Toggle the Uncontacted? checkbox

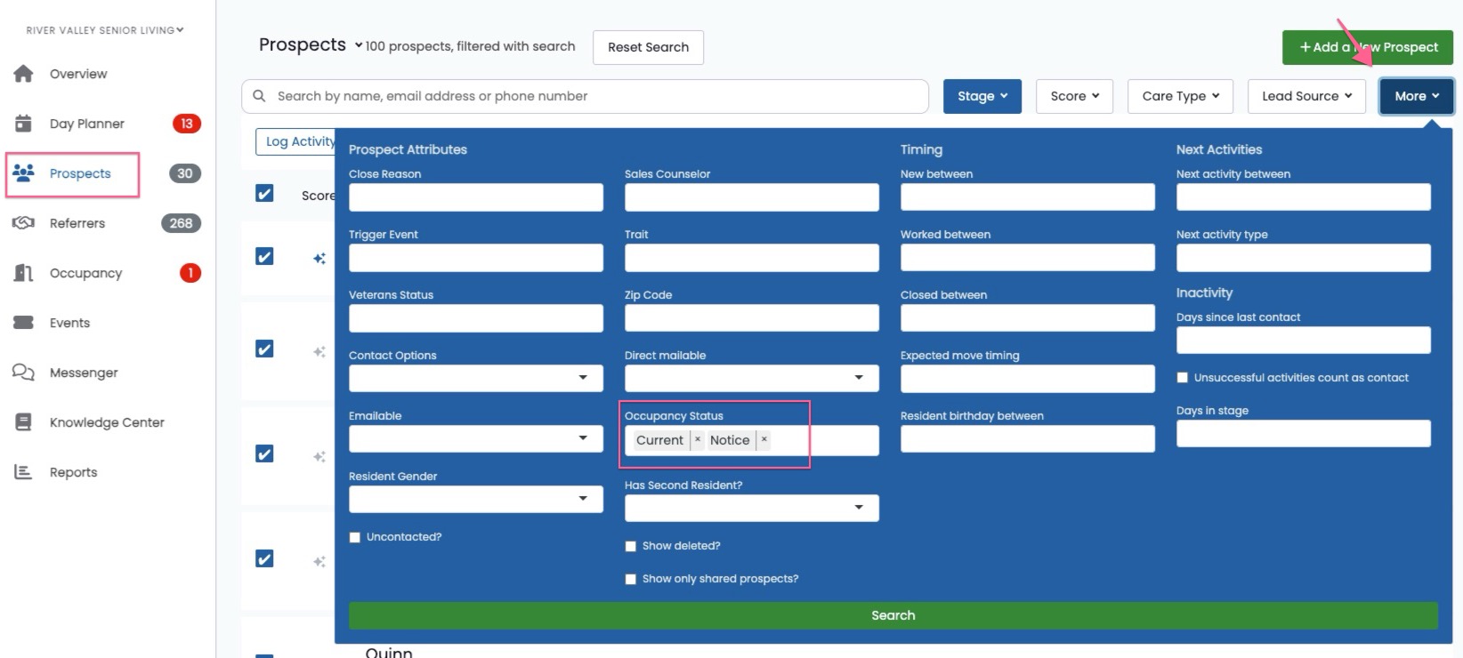(355, 537)
